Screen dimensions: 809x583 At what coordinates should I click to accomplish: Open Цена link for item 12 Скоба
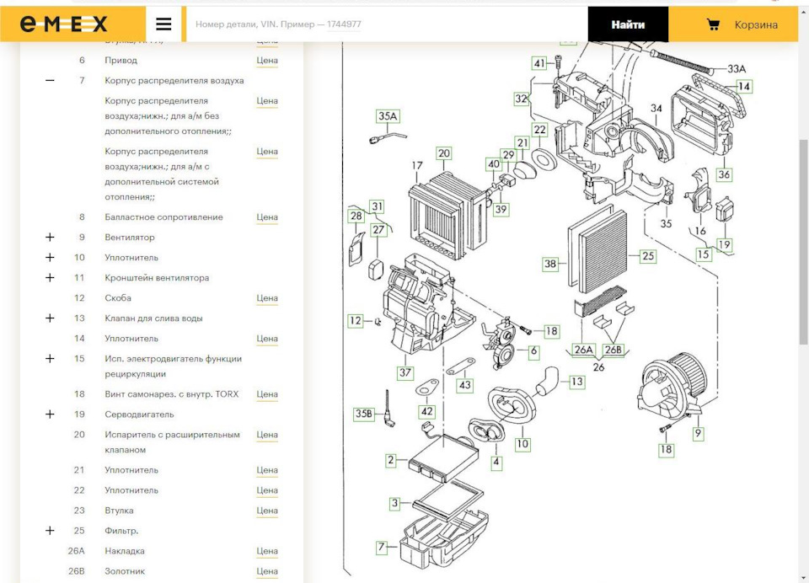(x=267, y=298)
